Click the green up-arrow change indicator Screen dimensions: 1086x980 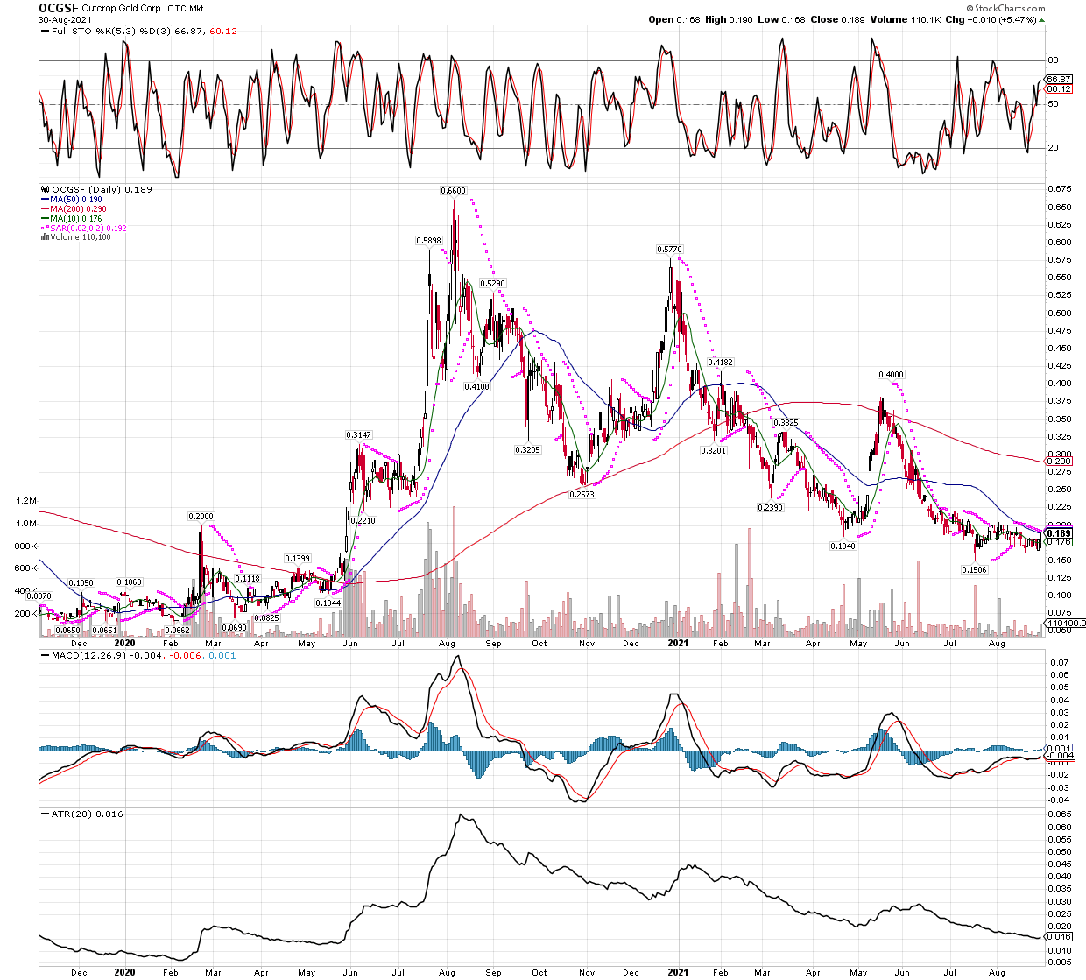[x=1040, y=19]
